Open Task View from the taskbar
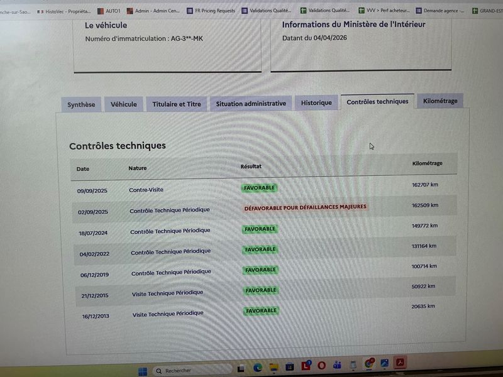 coord(241,369)
